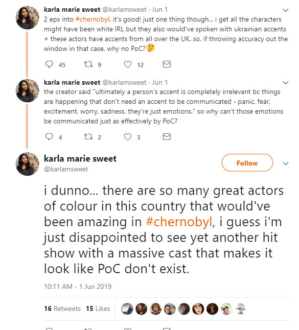Click the envelope icon on the second tweet
Viewport: 299px width, 330px height.
pyautogui.click(x=166, y=137)
